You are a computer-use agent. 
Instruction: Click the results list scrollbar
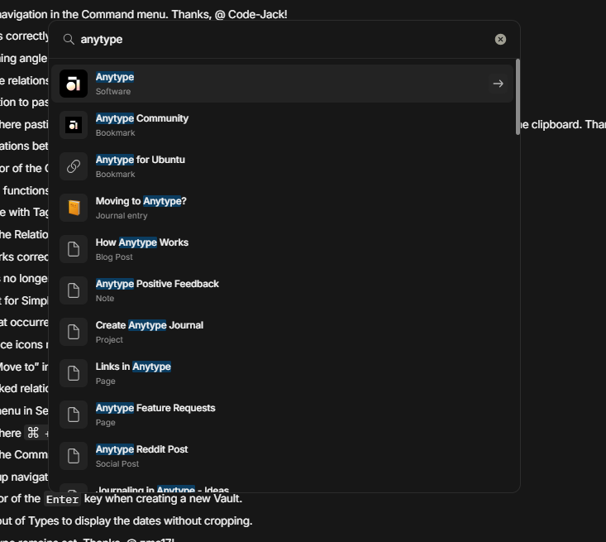click(x=518, y=96)
